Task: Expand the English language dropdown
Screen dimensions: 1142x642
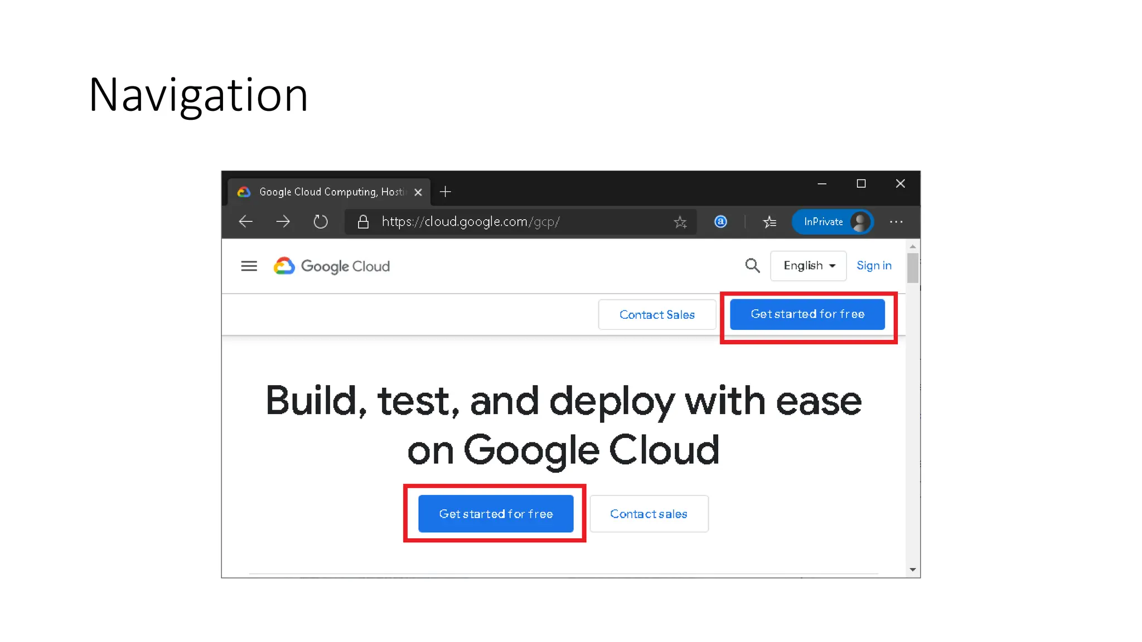Action: pos(808,266)
